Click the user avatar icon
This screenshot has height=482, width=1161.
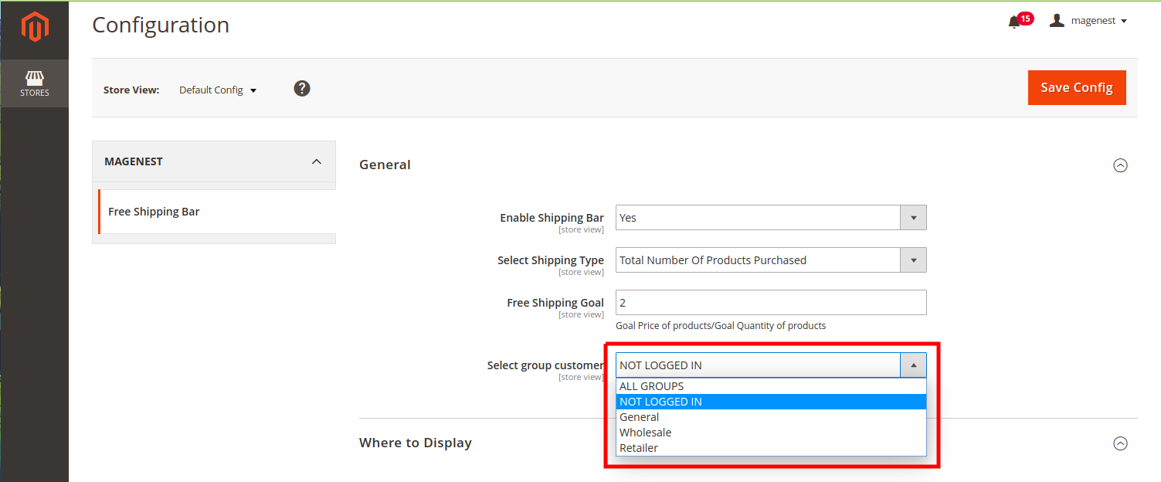pyautogui.click(x=1057, y=21)
